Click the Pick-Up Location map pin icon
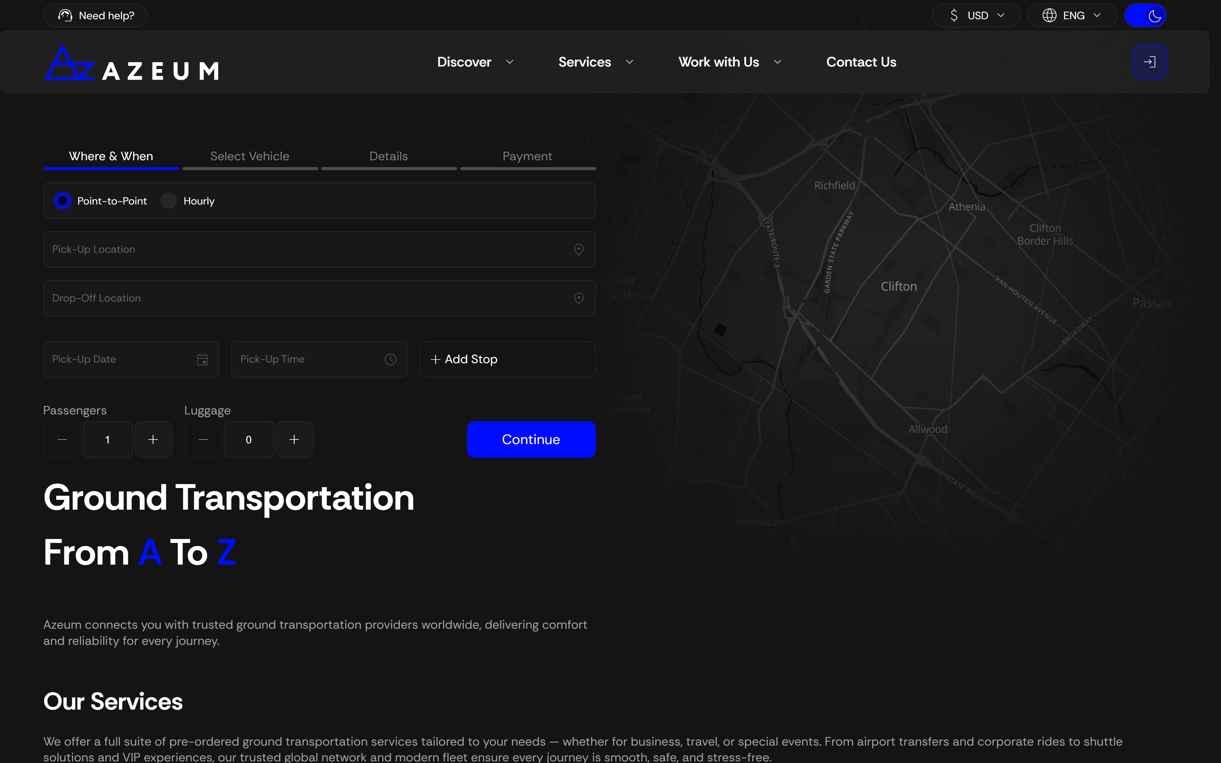1221x763 pixels. point(579,250)
